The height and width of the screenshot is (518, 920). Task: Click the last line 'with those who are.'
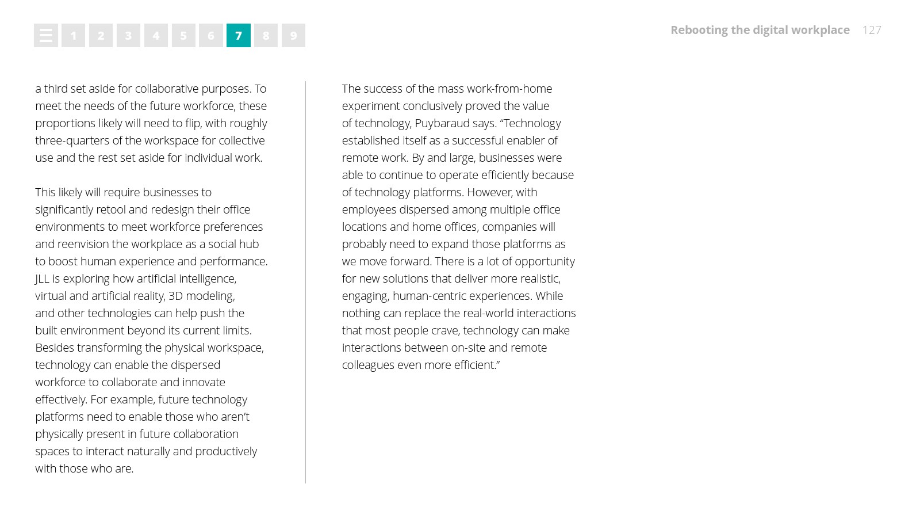84,469
